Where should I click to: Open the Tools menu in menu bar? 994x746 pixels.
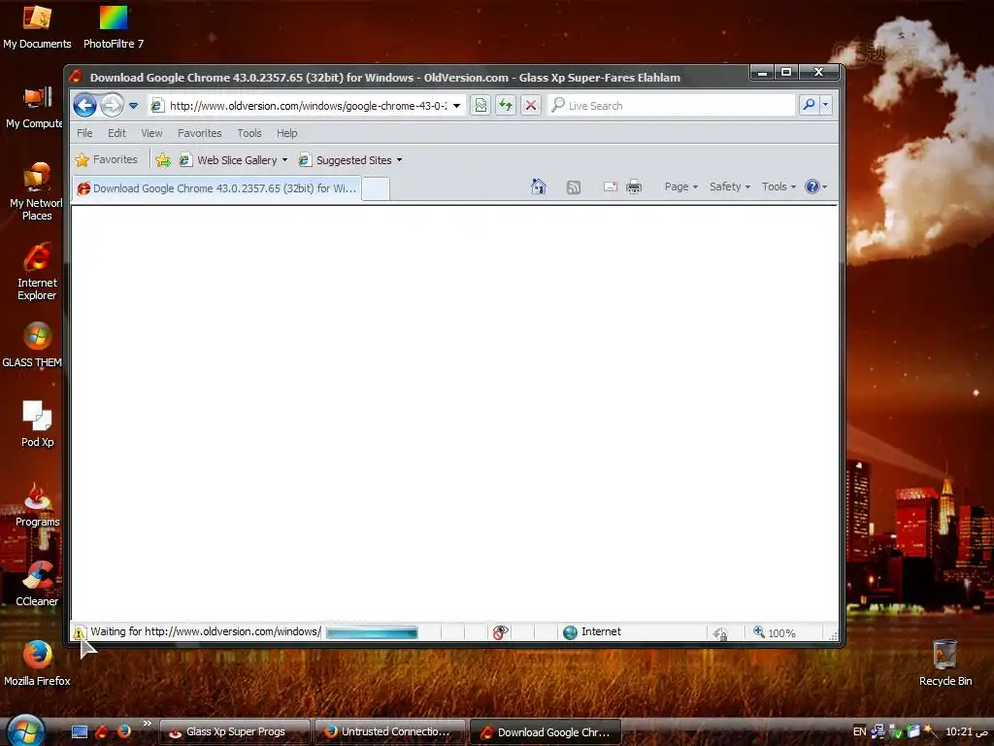[249, 133]
